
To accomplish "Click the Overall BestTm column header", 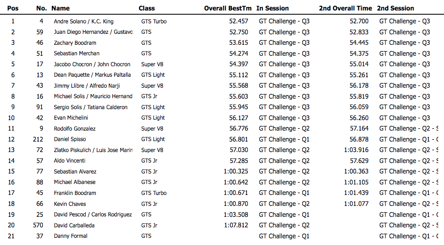I will click(x=228, y=8).
